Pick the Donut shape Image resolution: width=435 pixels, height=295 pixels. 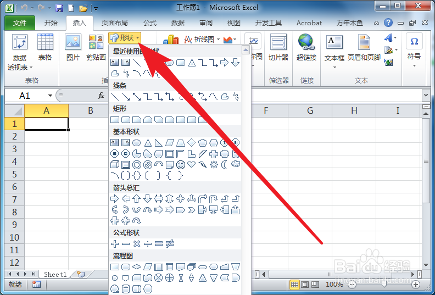137,165
